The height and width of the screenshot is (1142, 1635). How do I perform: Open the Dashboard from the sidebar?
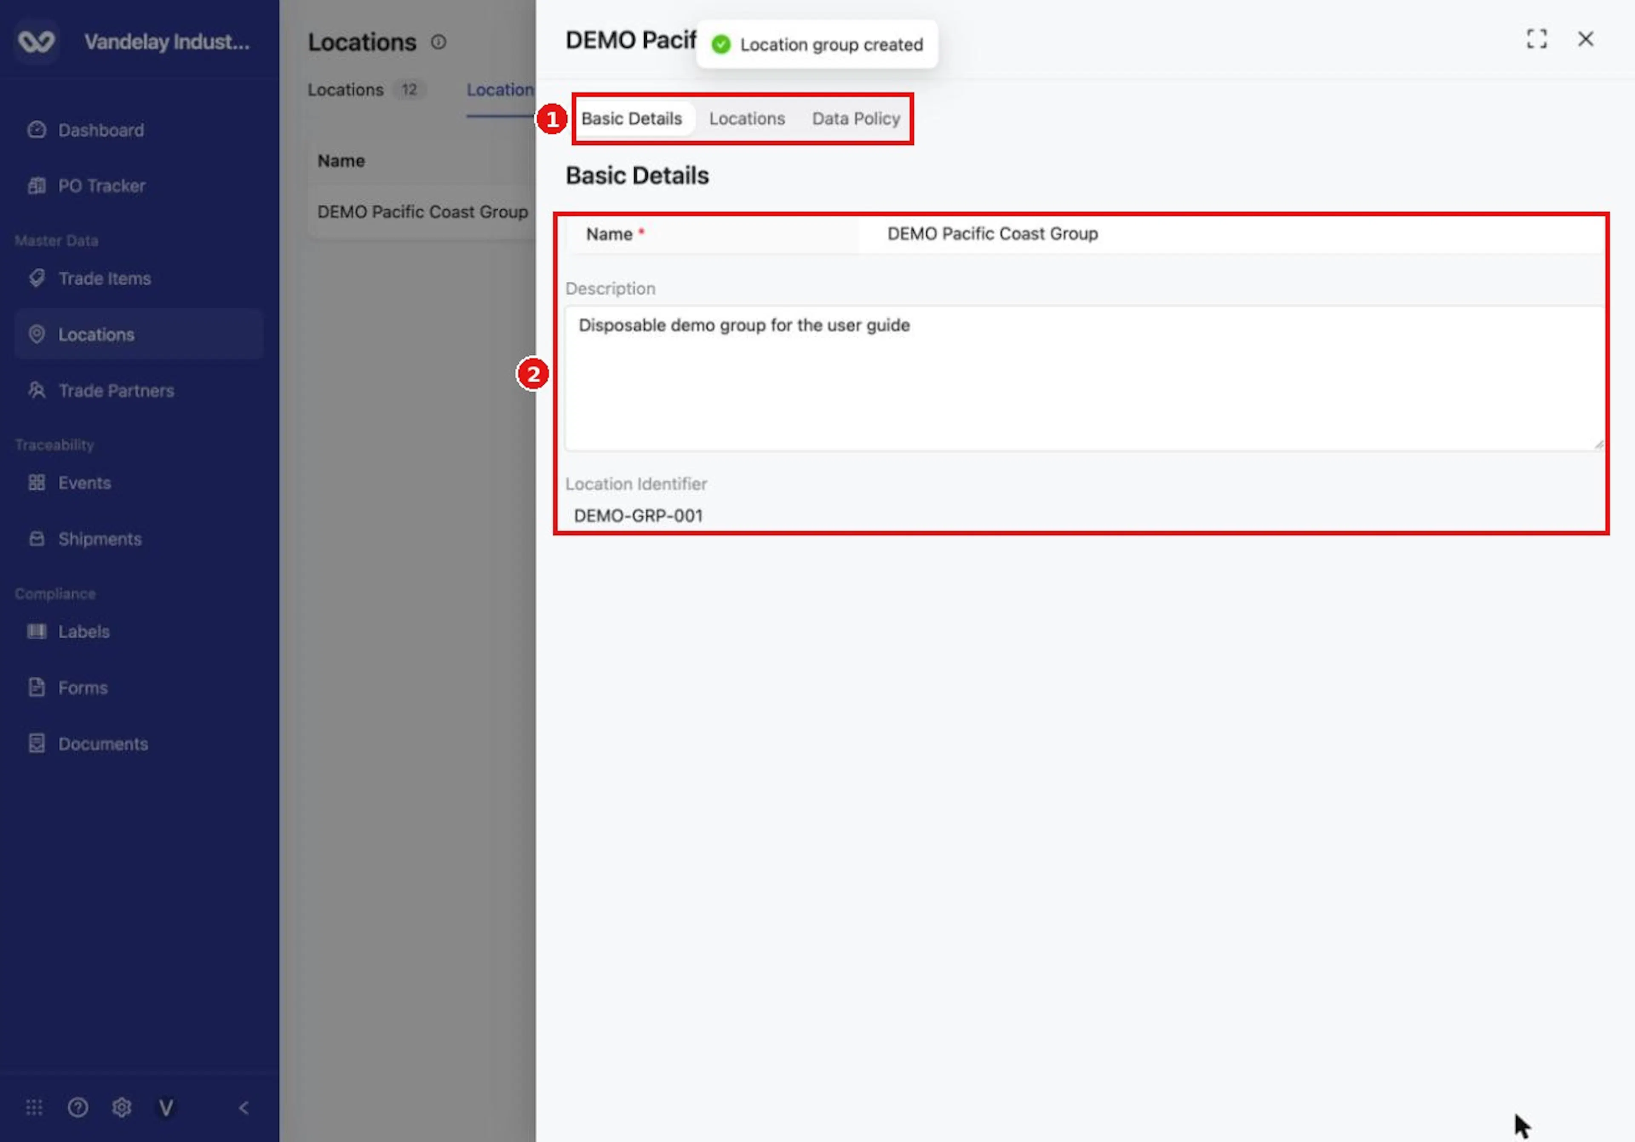tap(139, 130)
